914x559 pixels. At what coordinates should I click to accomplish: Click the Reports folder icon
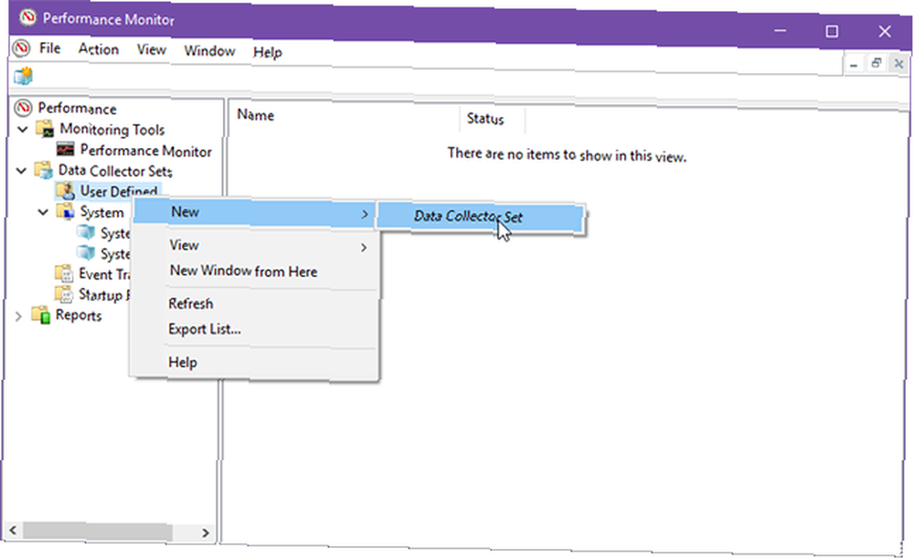pos(41,314)
